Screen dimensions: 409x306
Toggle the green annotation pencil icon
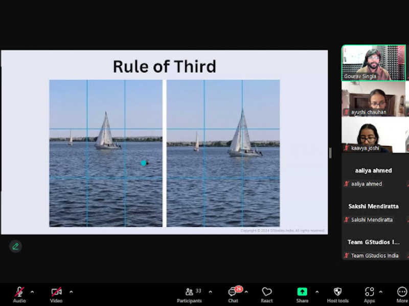pos(15,246)
